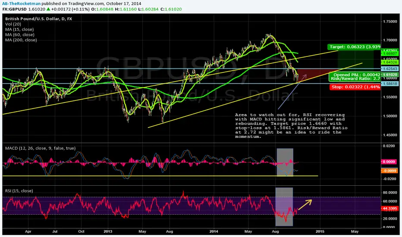Select the Target: 0.06323 (3.93%) label
The image size is (402, 237).
[x=354, y=47]
